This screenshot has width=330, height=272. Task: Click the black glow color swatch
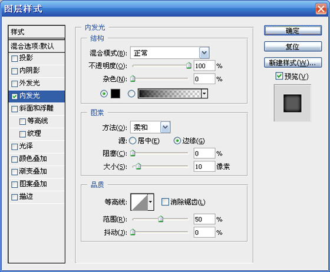[115, 94]
